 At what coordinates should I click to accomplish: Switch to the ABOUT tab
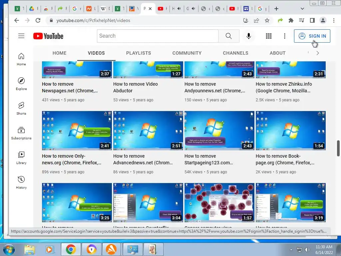coord(277,53)
